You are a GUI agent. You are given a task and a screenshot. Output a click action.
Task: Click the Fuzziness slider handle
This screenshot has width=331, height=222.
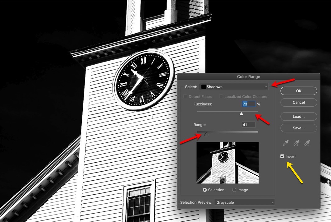click(241, 114)
